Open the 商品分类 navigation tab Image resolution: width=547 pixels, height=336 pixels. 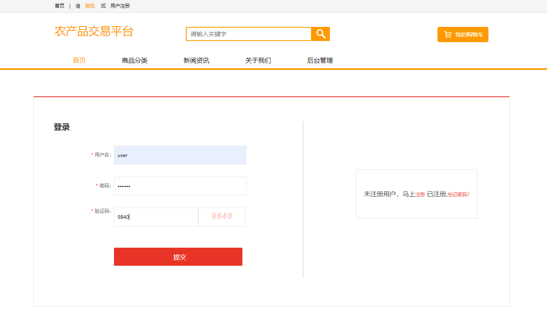(134, 60)
